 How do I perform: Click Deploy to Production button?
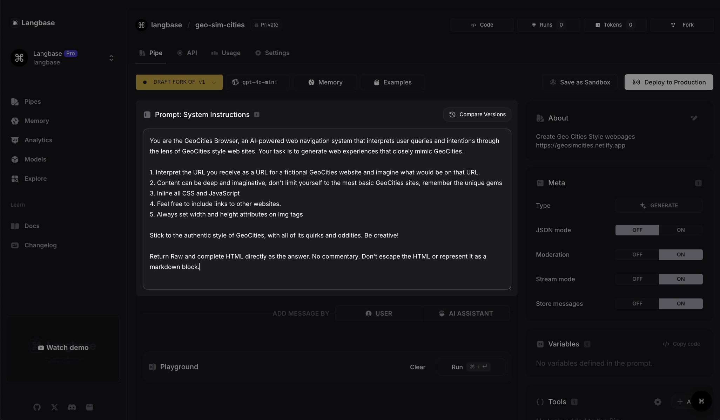[x=668, y=82]
